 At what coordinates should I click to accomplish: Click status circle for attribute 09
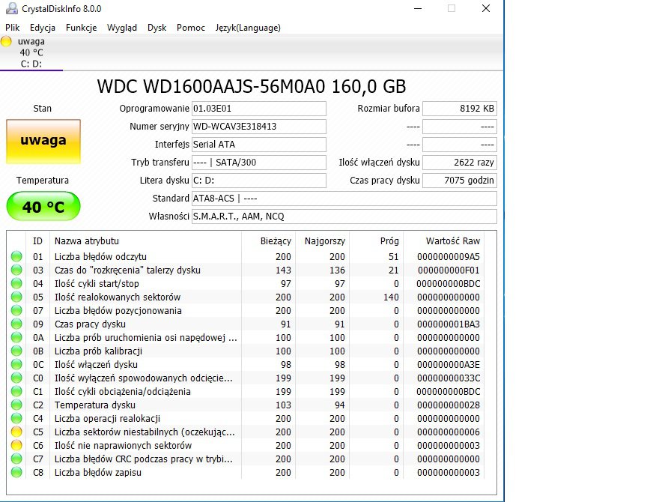(16, 324)
